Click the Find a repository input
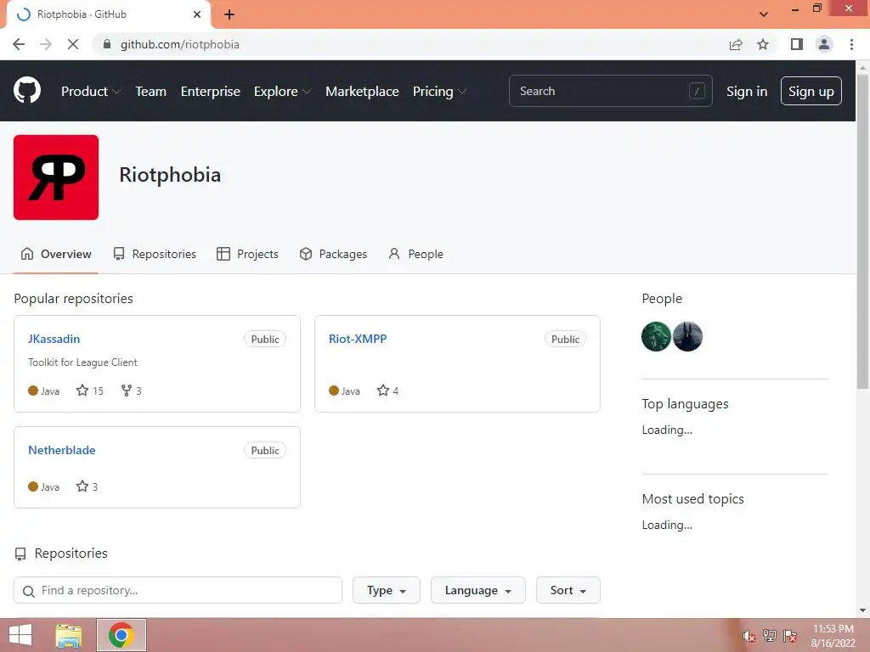 point(178,590)
